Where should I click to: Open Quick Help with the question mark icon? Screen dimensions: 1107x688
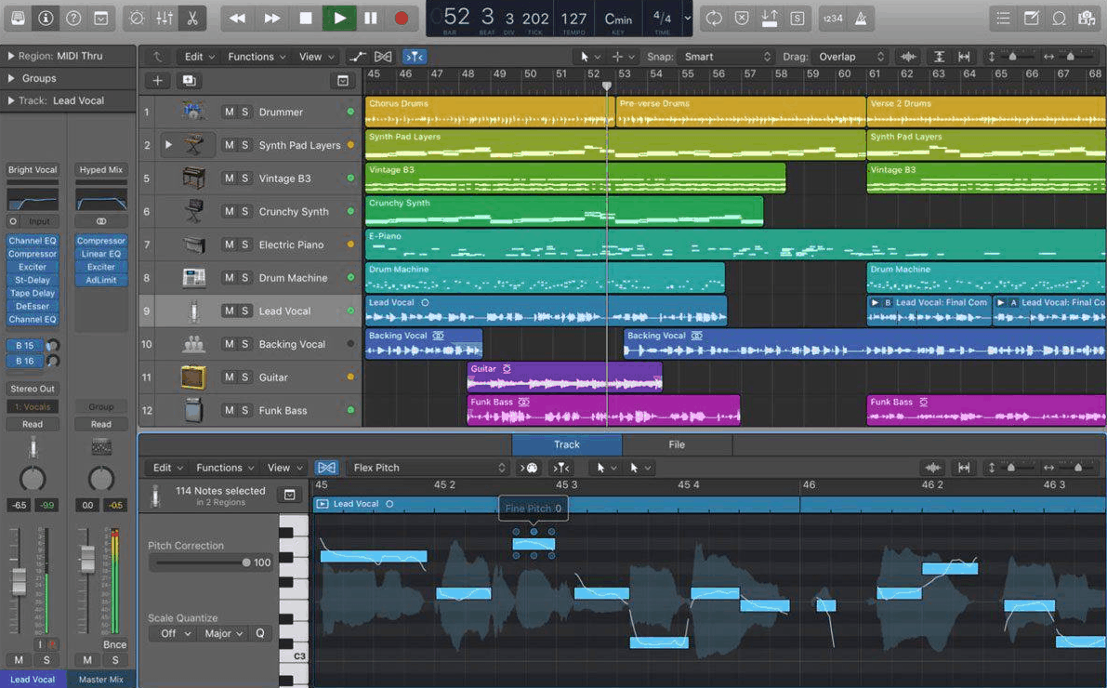click(72, 18)
